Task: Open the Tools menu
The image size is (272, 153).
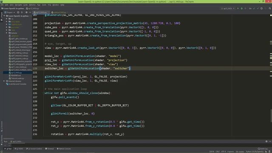Action: pyautogui.click(x=44, y=5)
